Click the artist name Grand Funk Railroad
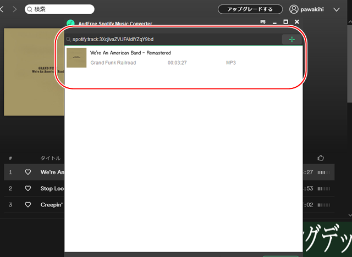The height and width of the screenshot is (257, 352). [x=113, y=63]
